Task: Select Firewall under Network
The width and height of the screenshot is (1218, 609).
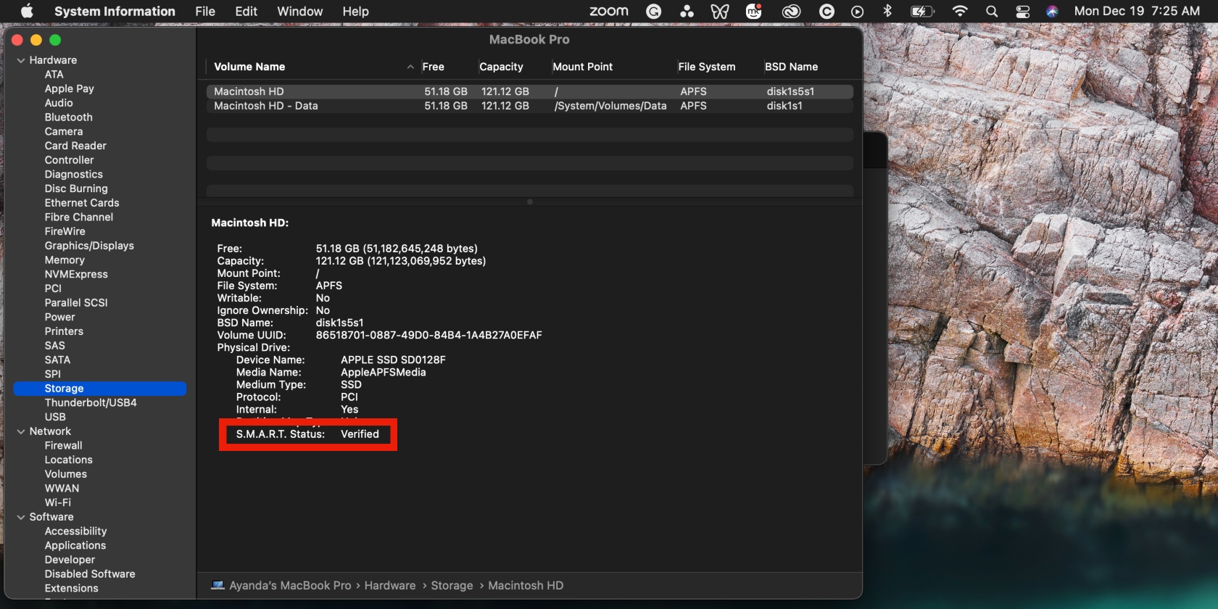Action: [63, 446]
